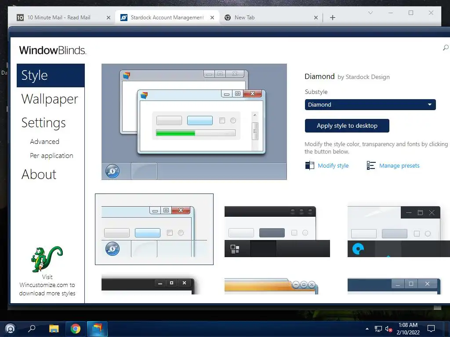
Task: Click the network status tray icon
Action: point(378,329)
